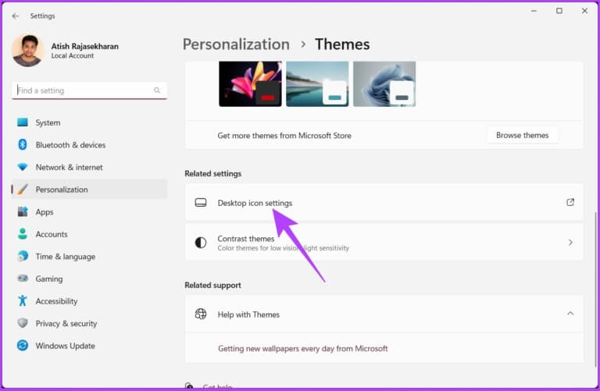600x391 pixels.
Task: Minimize the Settings window
Action: (x=534, y=11)
